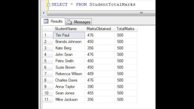Image resolution: width=194 pixels, height=109 pixels.
Task: Click the TotalMarks column header
Action: coord(126,29)
